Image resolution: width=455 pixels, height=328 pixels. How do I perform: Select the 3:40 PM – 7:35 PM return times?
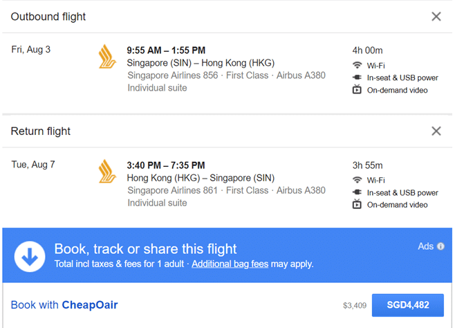coord(166,165)
